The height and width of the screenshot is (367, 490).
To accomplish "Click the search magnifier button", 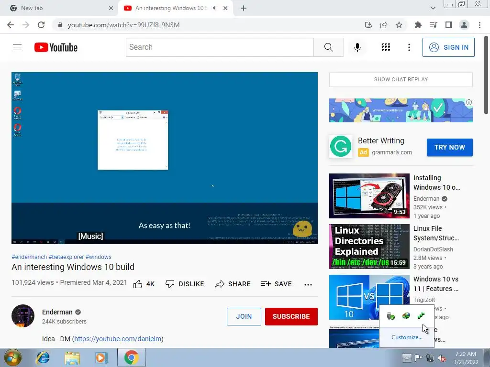I will [x=328, y=47].
